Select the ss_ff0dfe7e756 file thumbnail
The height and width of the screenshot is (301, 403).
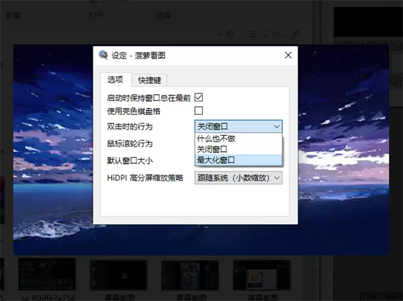point(47,274)
